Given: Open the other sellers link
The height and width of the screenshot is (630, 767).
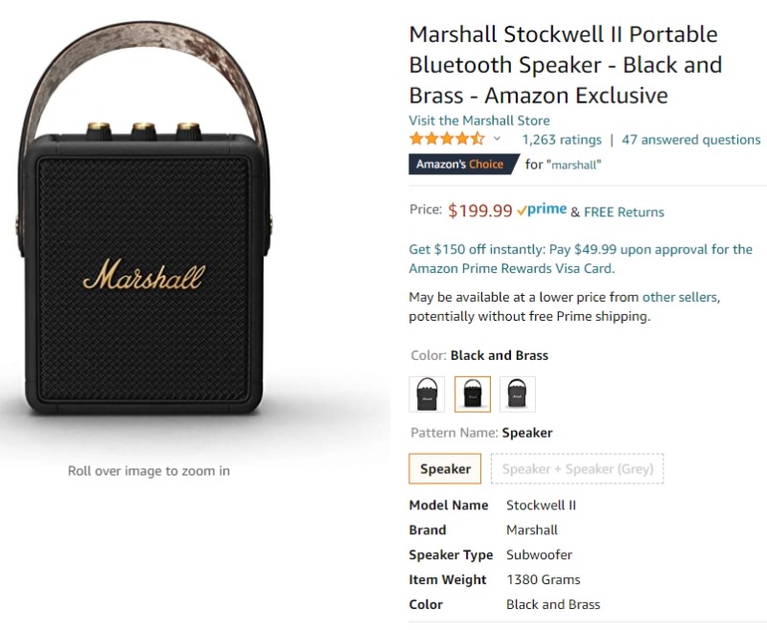Looking at the screenshot, I should click(680, 297).
